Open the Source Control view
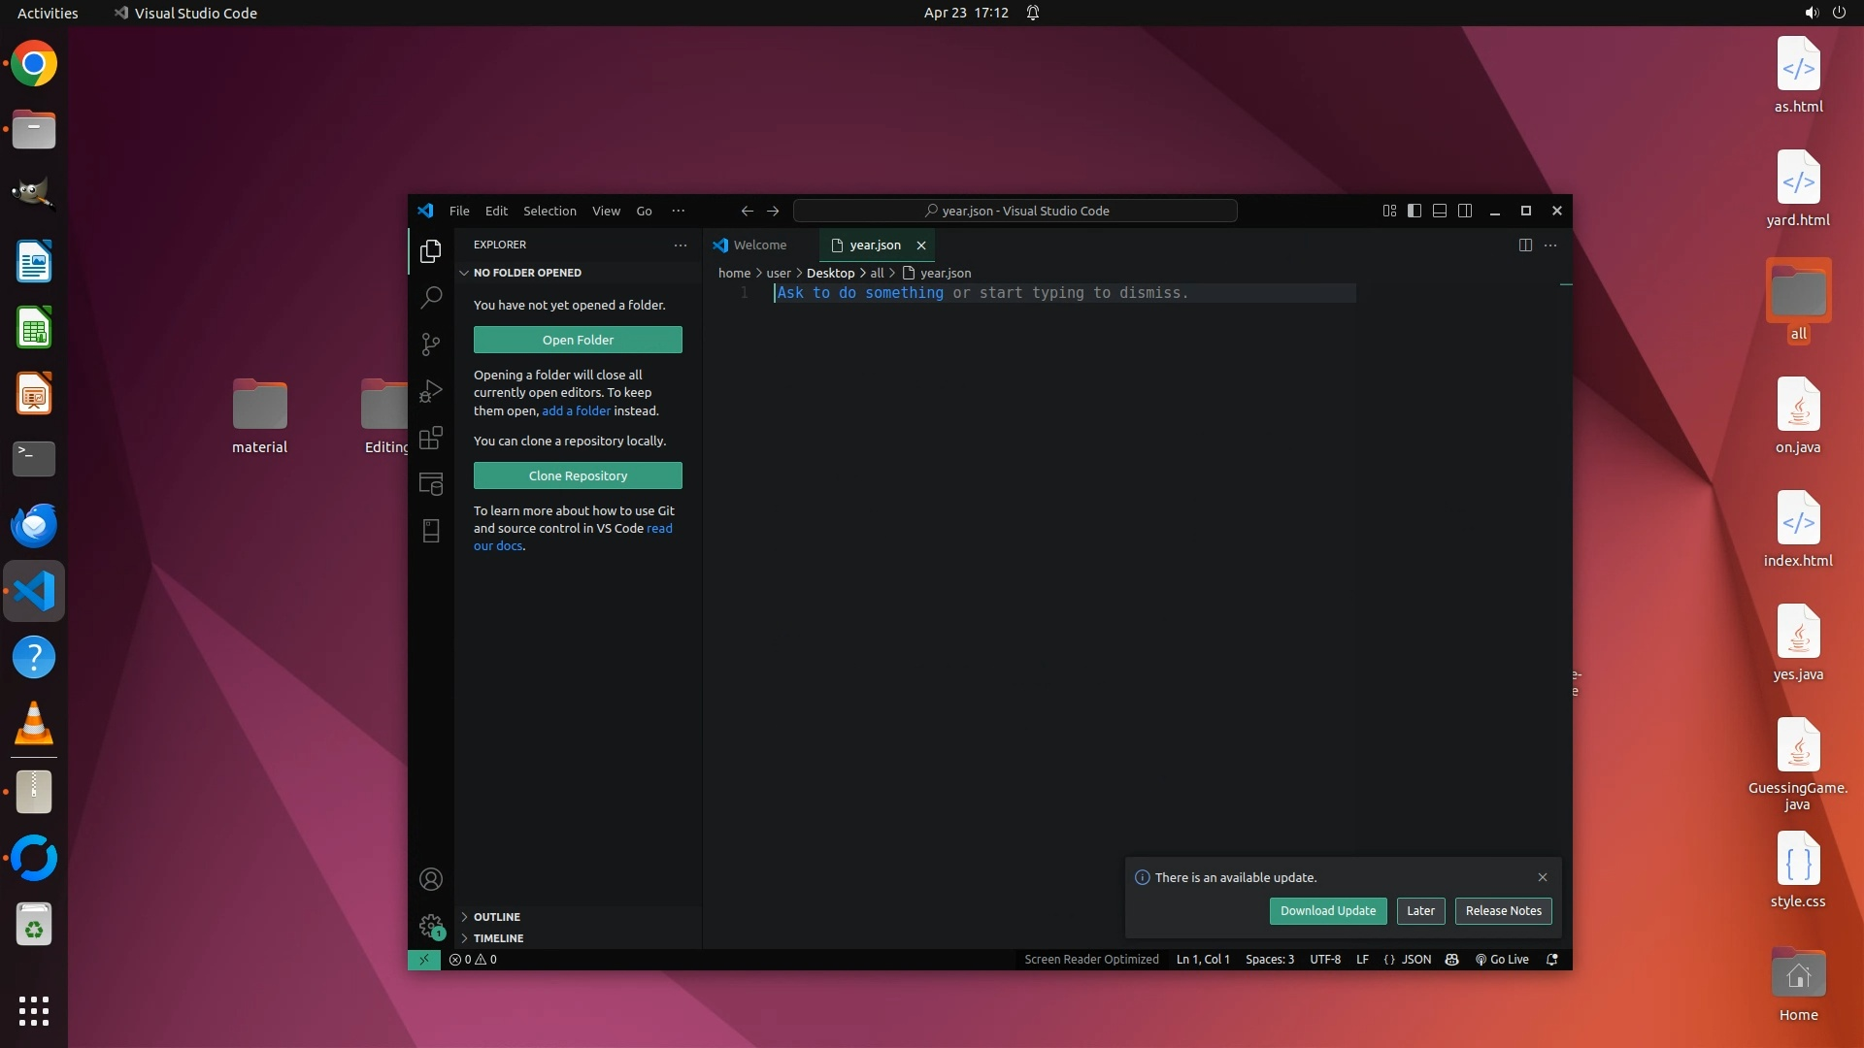Image resolution: width=1864 pixels, height=1048 pixels. [x=431, y=344]
